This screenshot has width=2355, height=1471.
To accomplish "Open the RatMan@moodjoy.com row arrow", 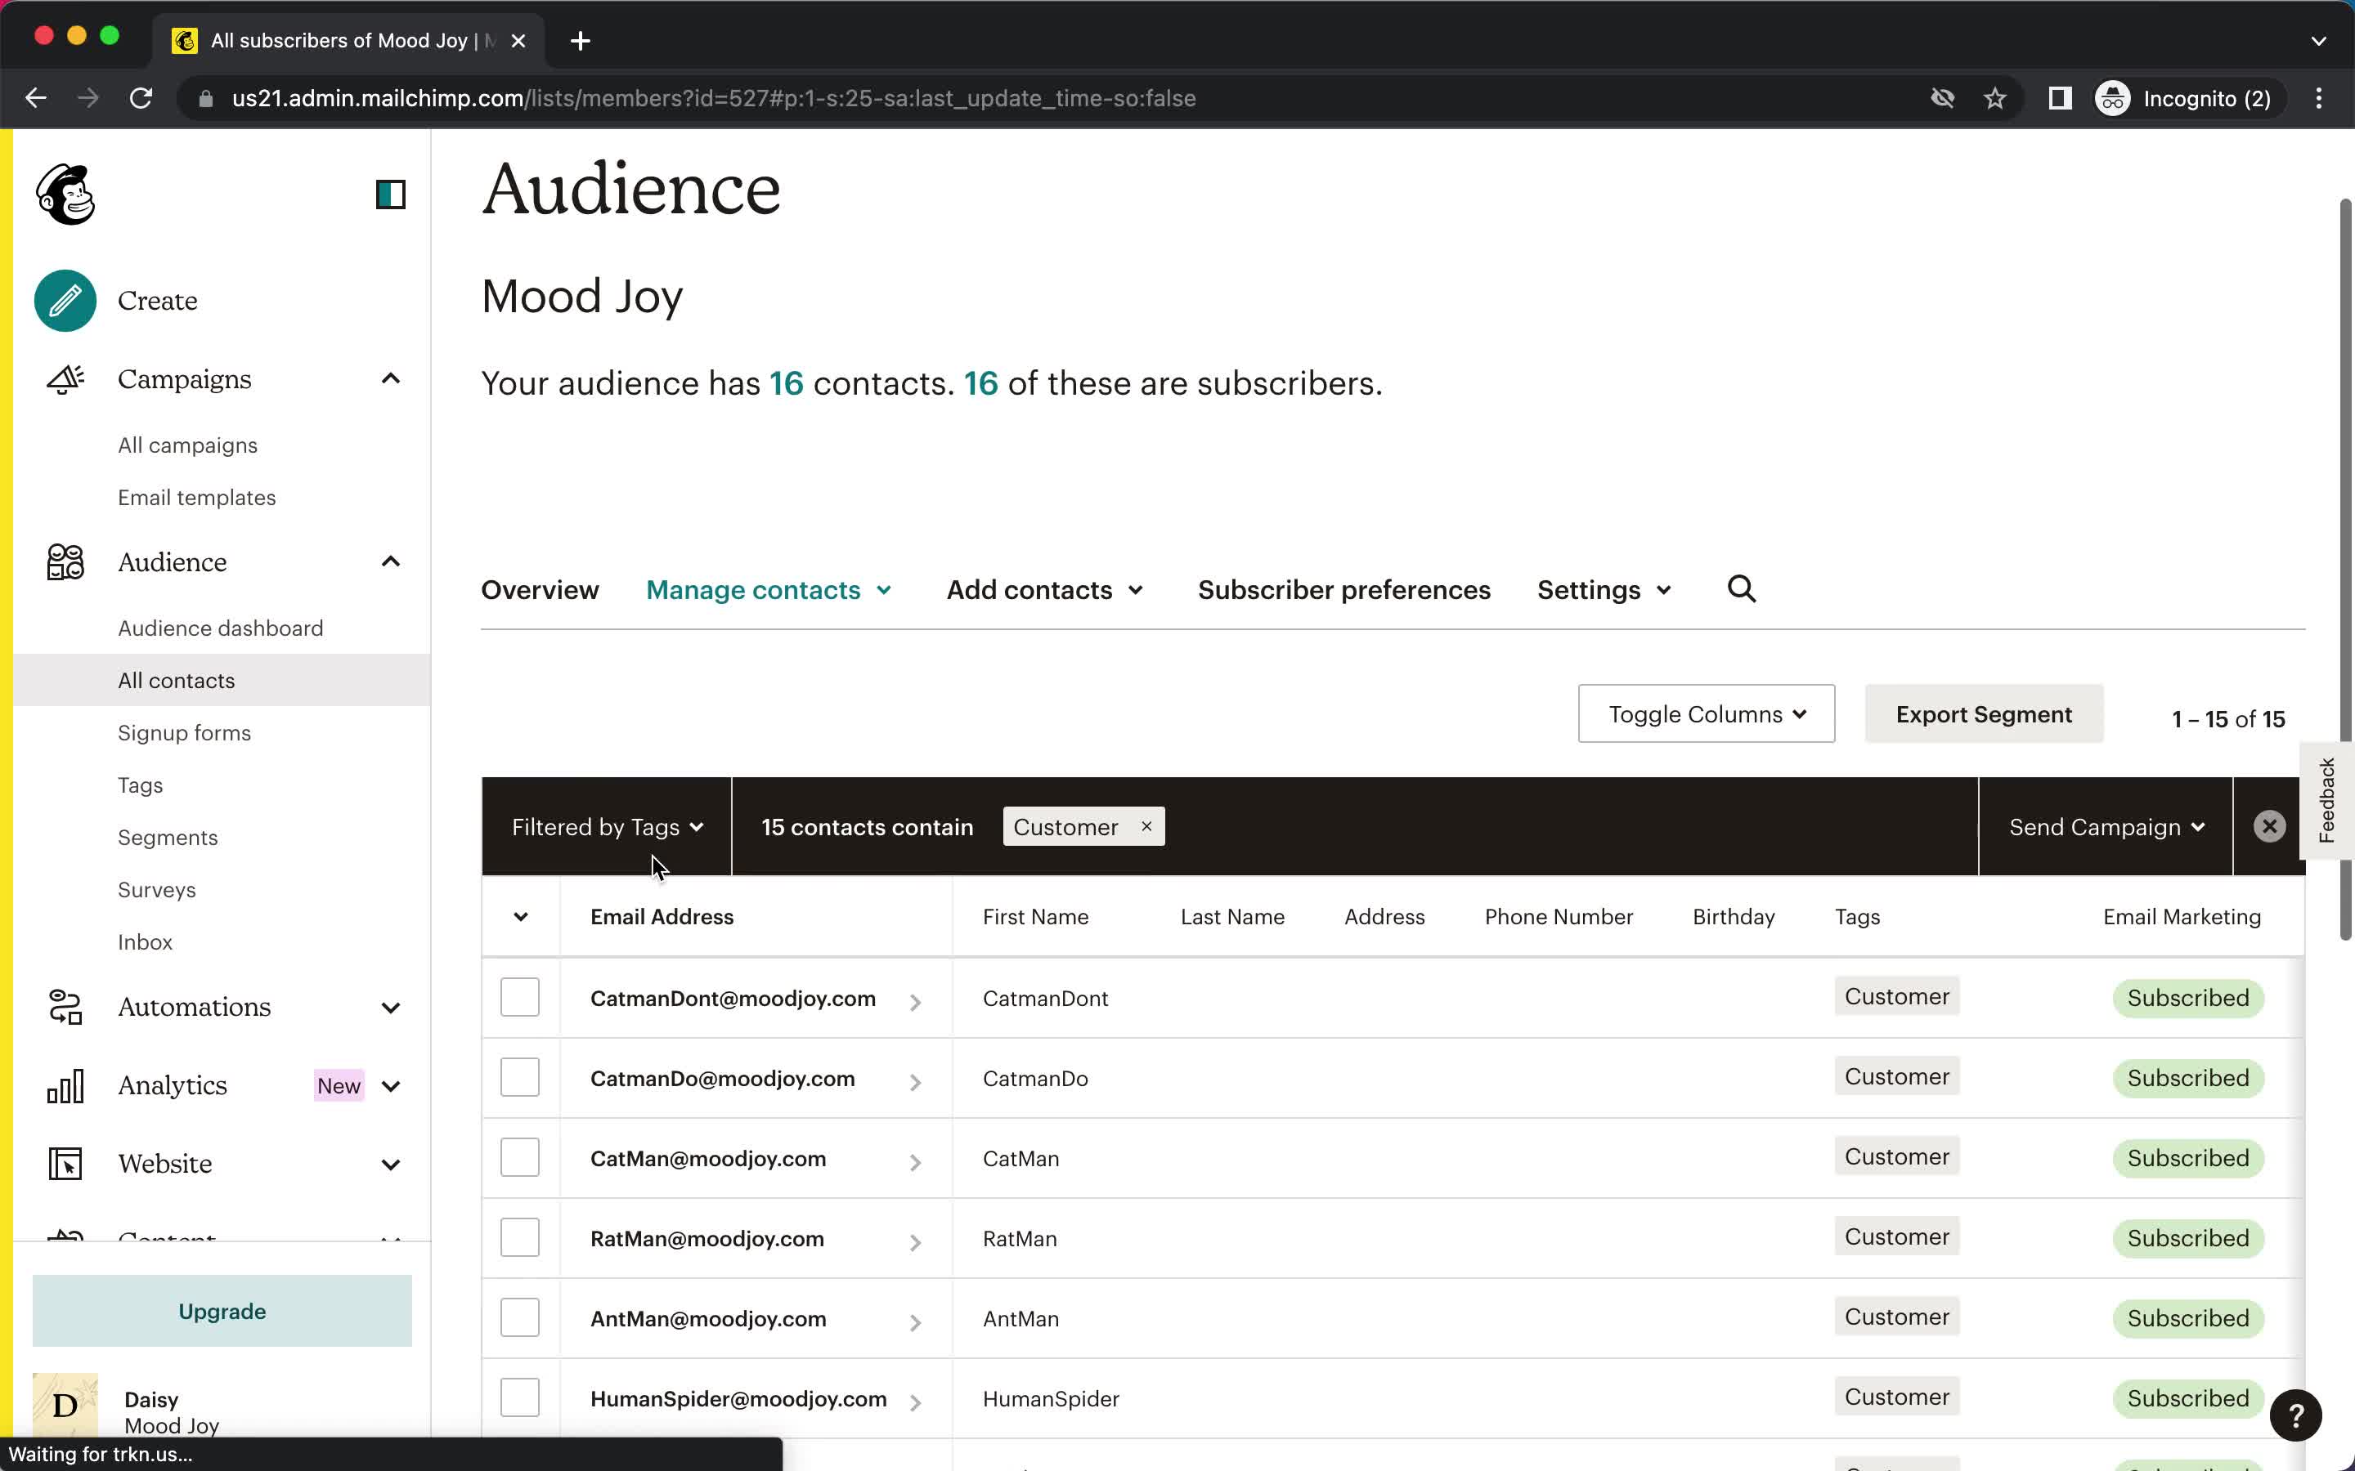I will point(915,1241).
